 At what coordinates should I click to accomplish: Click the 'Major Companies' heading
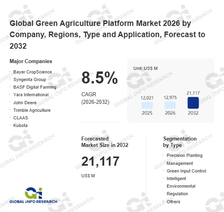tap(31, 61)
